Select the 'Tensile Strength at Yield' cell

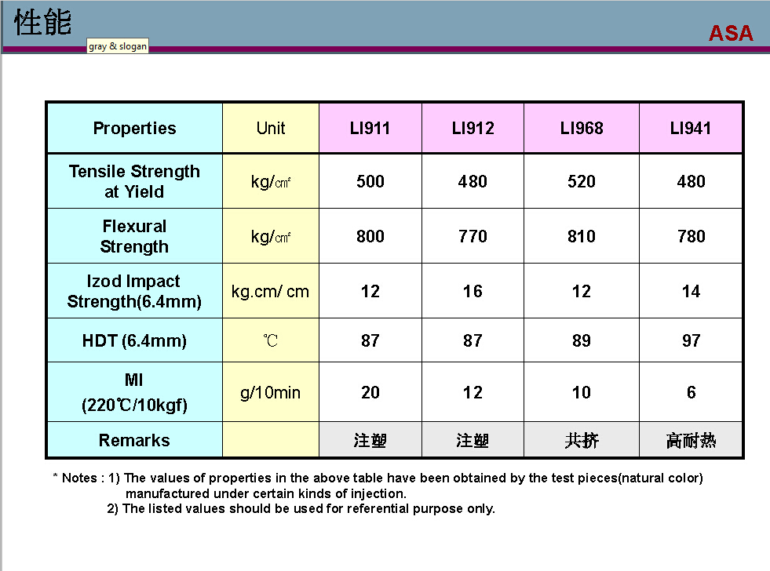pyautogui.click(x=134, y=181)
